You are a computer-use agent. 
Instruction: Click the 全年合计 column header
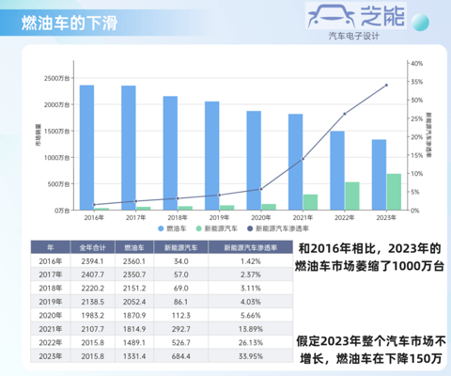point(92,247)
